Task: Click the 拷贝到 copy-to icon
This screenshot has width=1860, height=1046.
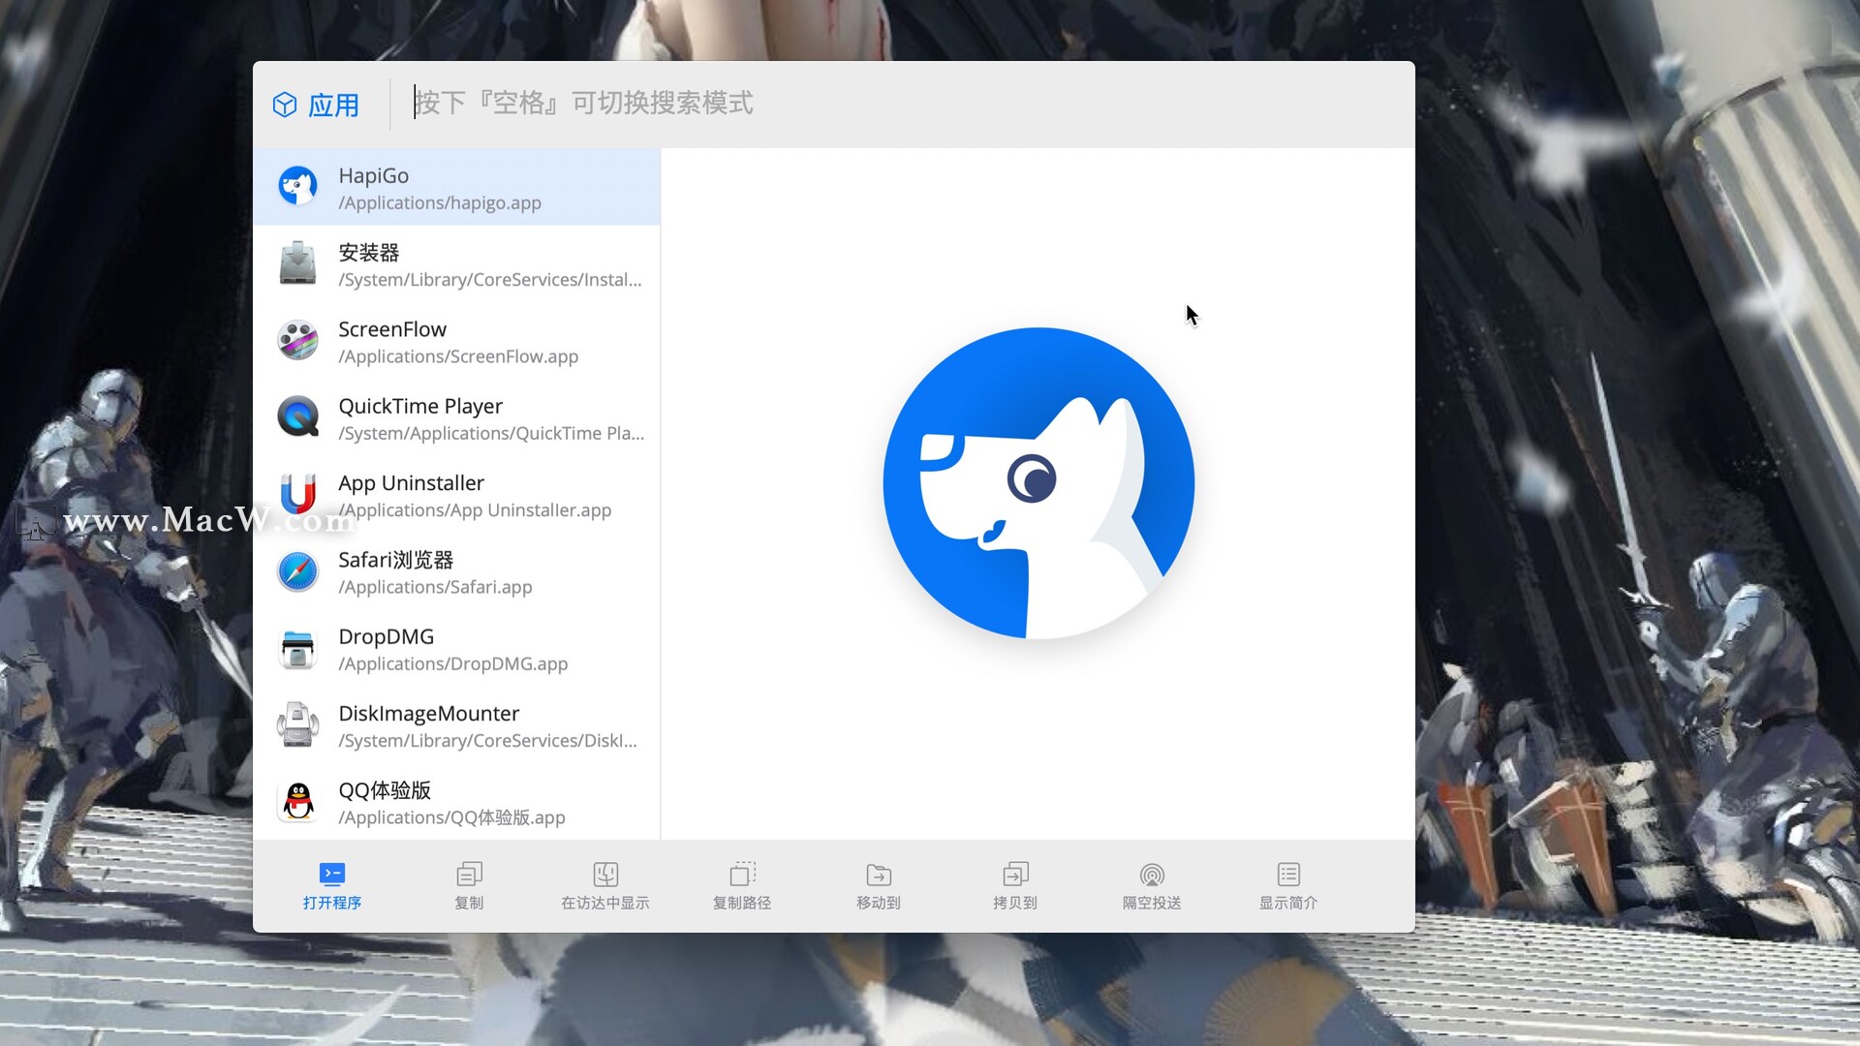Action: tap(1015, 874)
